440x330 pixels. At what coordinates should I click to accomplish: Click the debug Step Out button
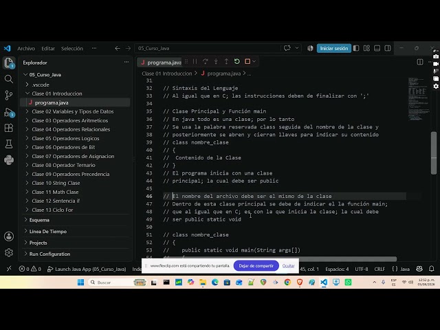226,61
